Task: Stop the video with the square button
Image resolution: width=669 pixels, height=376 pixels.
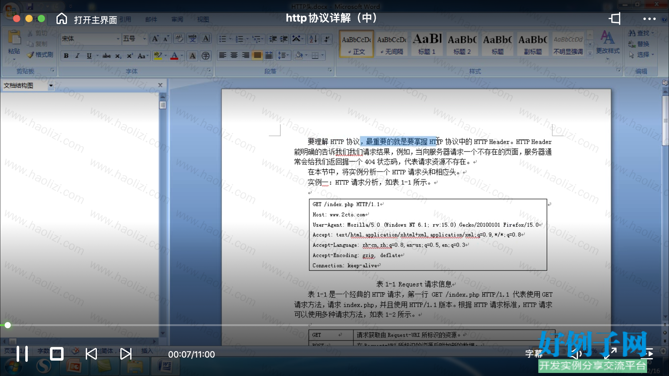Action: click(56, 354)
